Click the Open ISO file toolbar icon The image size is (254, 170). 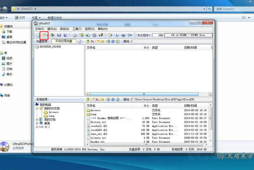coord(43,35)
